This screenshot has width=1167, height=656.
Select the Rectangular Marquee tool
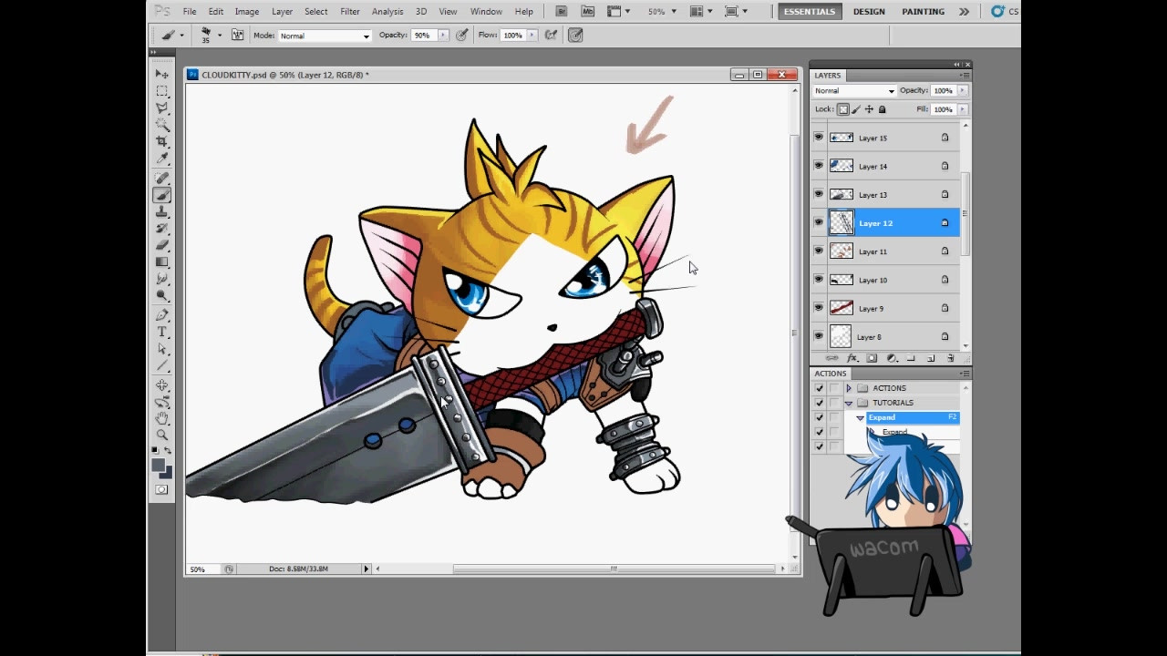click(162, 91)
